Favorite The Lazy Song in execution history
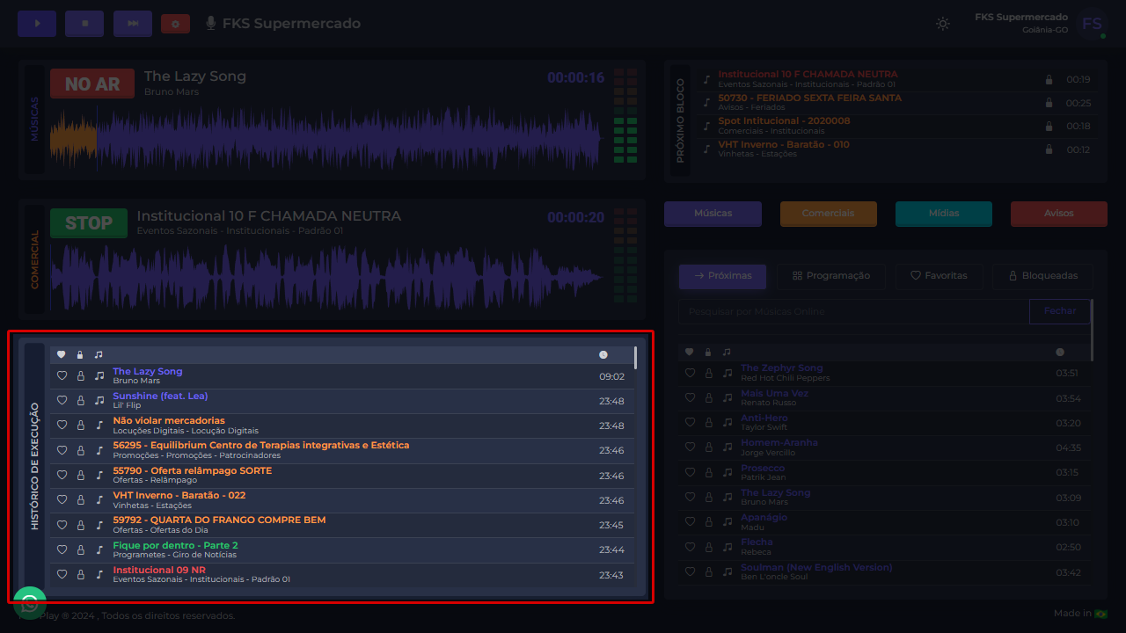 (x=62, y=375)
